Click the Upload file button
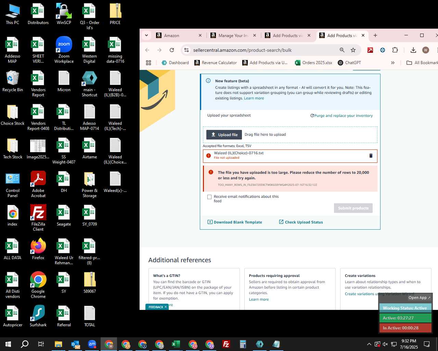 point(224,135)
